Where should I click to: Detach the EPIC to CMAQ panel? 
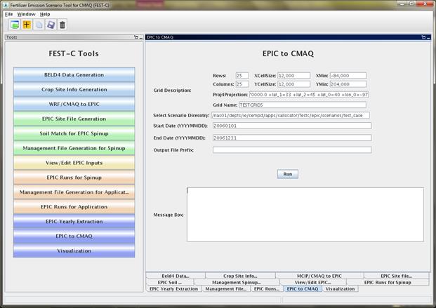coord(423,37)
